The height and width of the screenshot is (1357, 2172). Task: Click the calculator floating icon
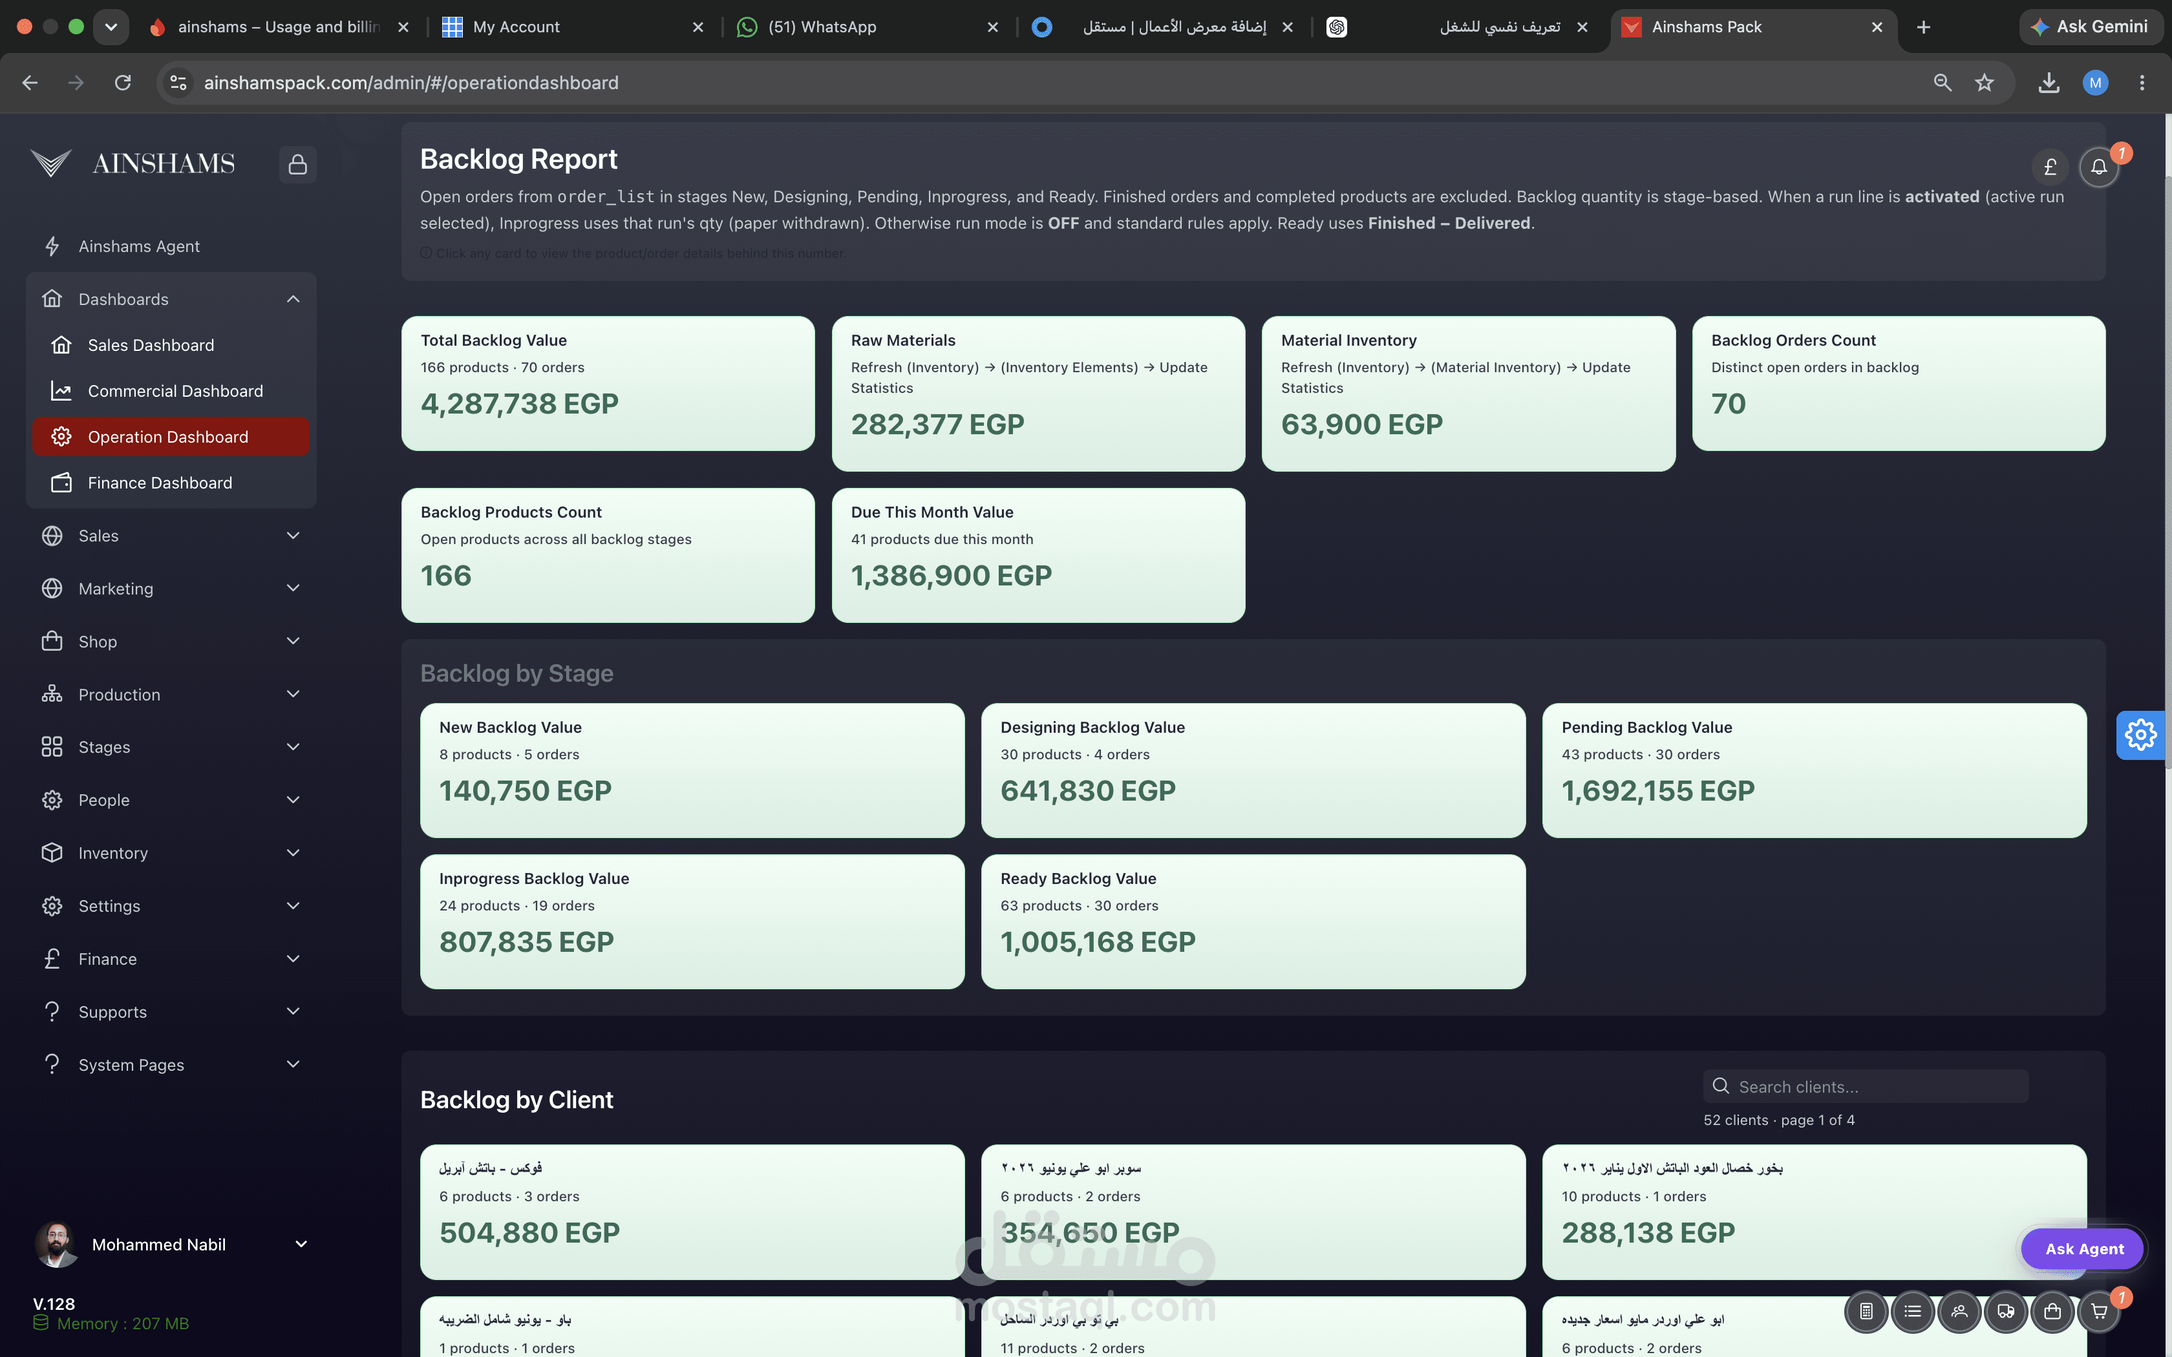[x=1866, y=1311]
